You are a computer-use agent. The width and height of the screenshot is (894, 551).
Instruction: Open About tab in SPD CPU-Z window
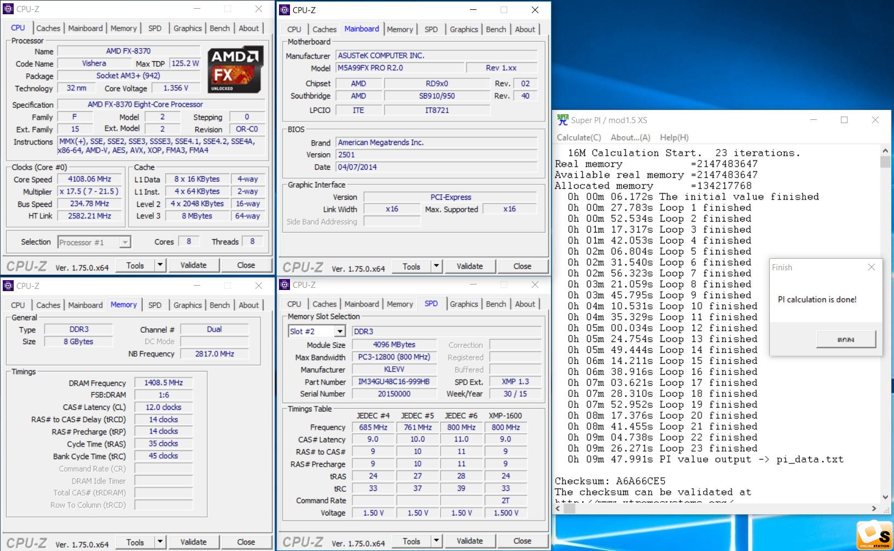coord(525,304)
